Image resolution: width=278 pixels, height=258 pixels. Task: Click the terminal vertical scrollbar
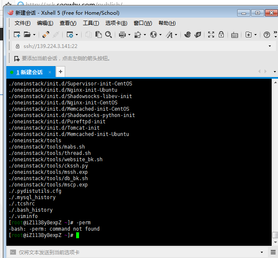pos(275,160)
